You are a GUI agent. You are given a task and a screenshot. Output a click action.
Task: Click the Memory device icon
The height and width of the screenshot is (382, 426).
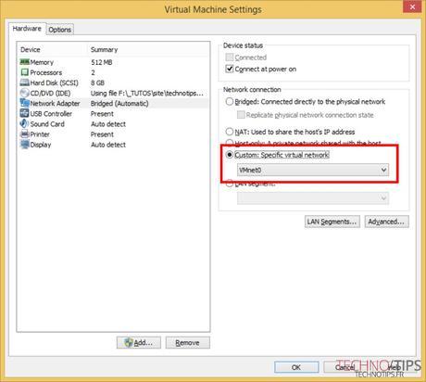(x=25, y=62)
